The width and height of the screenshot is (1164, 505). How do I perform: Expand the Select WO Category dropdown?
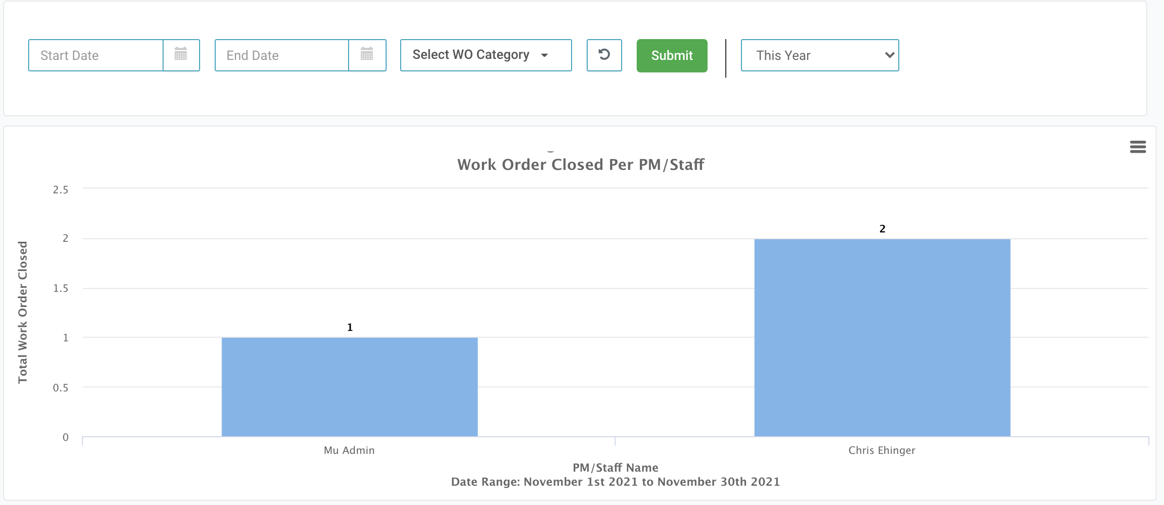[x=486, y=55]
